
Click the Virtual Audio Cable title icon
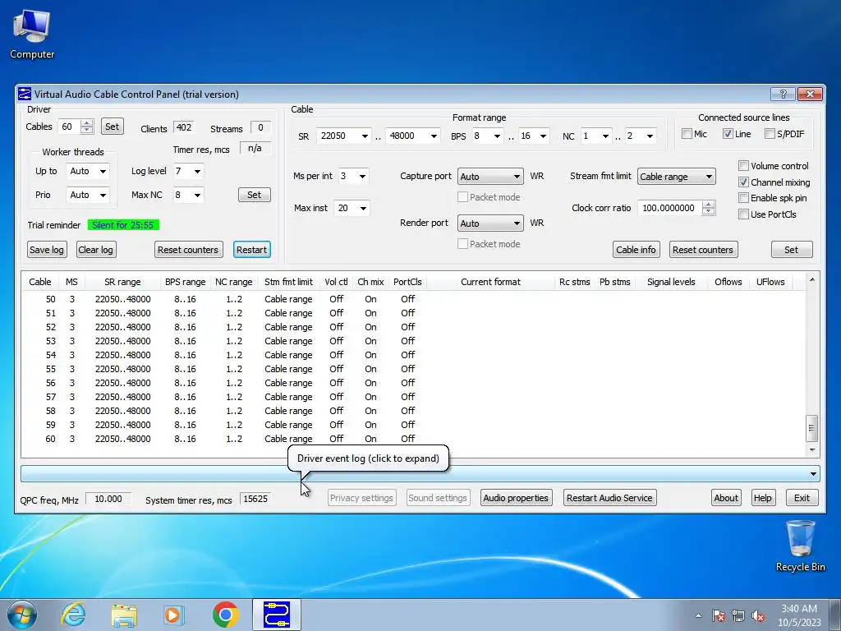point(24,94)
